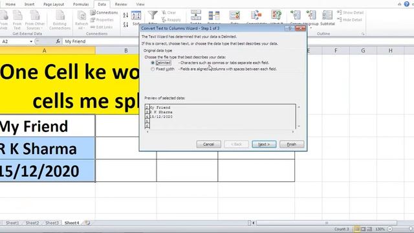Select the cell containing R K Sharma
This screenshot has height=233, width=414.
click(47, 148)
